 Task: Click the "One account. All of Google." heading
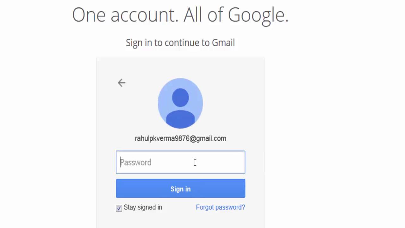(x=180, y=15)
